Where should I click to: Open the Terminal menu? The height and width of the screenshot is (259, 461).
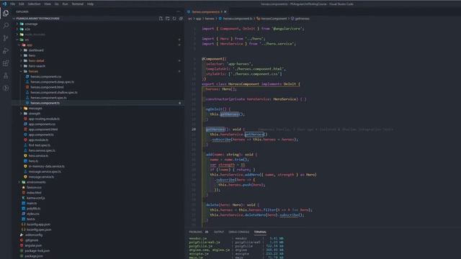(78, 4)
